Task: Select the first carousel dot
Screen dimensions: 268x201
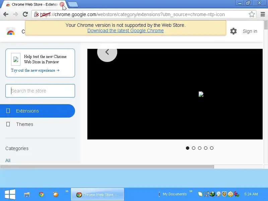Action: tap(188, 148)
